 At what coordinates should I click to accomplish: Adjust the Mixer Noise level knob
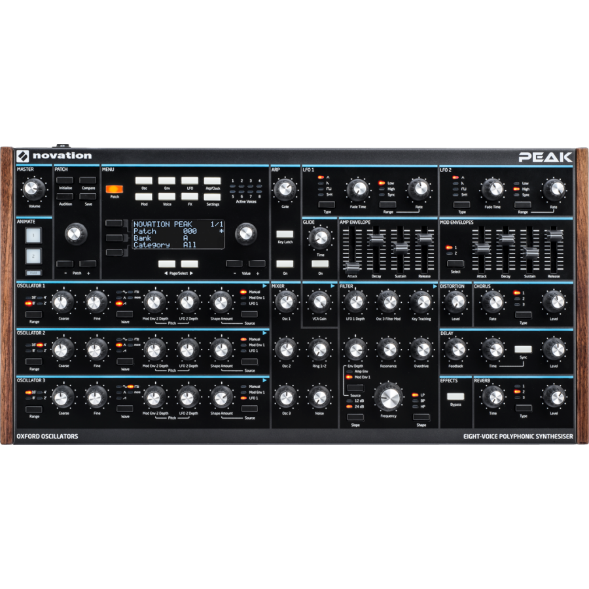(319, 397)
